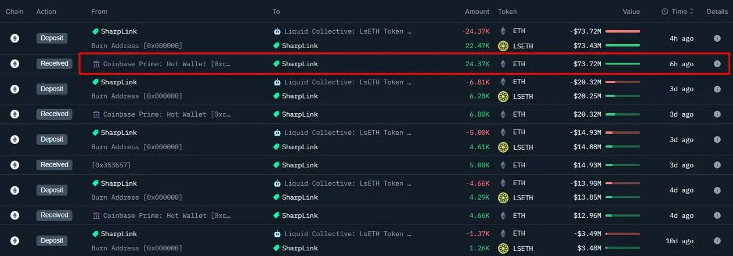Screen dimensions: 733x256
Task: Click the clock icon beside Time header
Action: [665, 12]
